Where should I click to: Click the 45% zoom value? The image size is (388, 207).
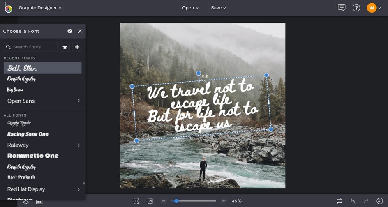[x=237, y=201]
